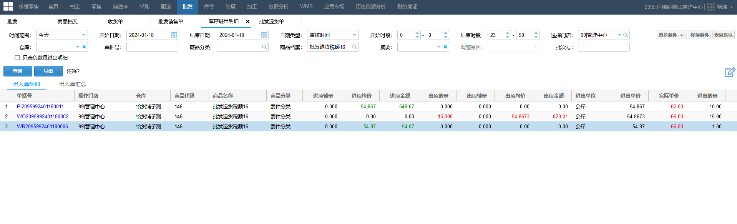Increase the start hour stepper

[417, 33]
